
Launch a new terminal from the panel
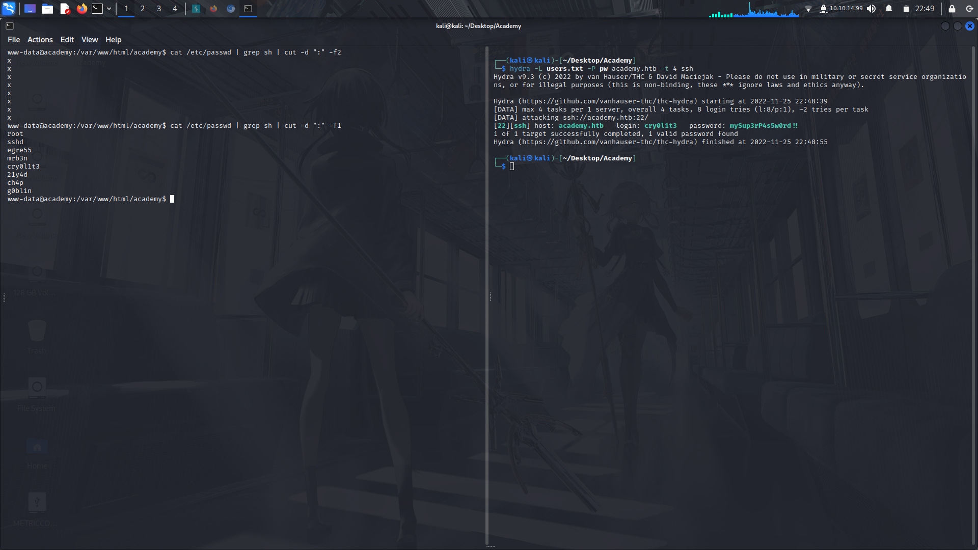pos(97,9)
